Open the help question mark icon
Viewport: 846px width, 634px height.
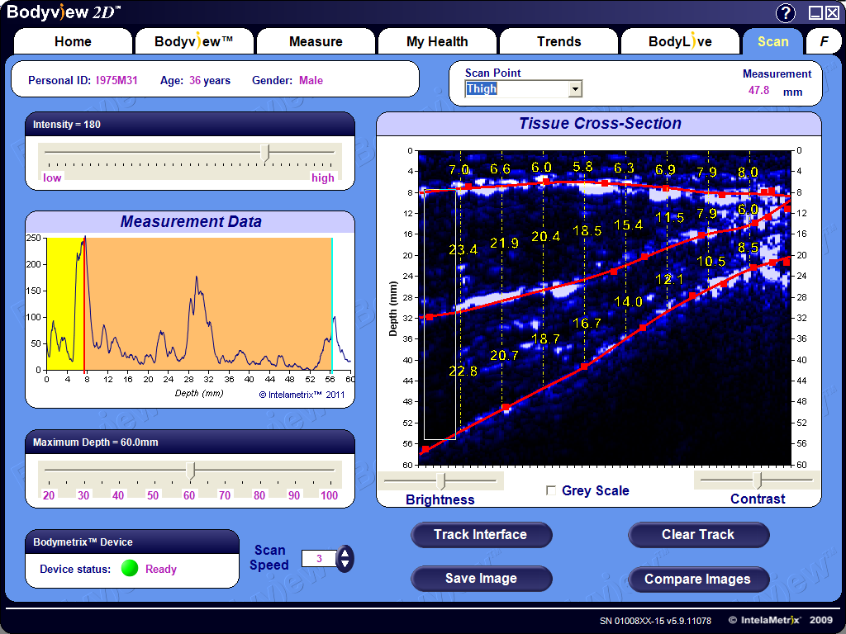coord(786,13)
